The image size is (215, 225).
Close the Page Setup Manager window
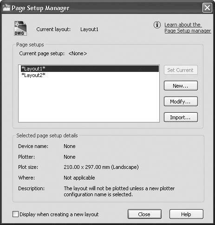pos(207,8)
